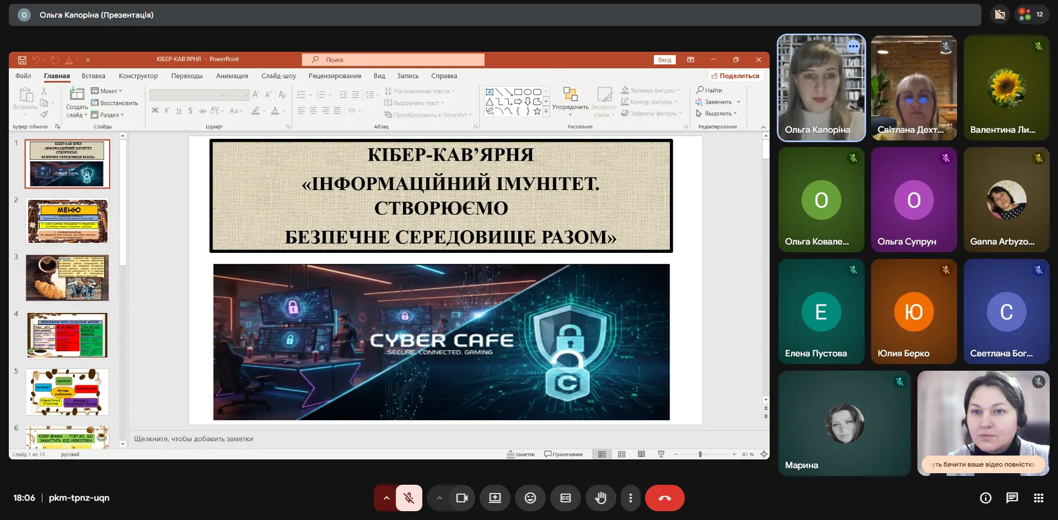Select the star shape in shapes gallery
The width and height of the screenshot is (1058, 520).
point(537,111)
